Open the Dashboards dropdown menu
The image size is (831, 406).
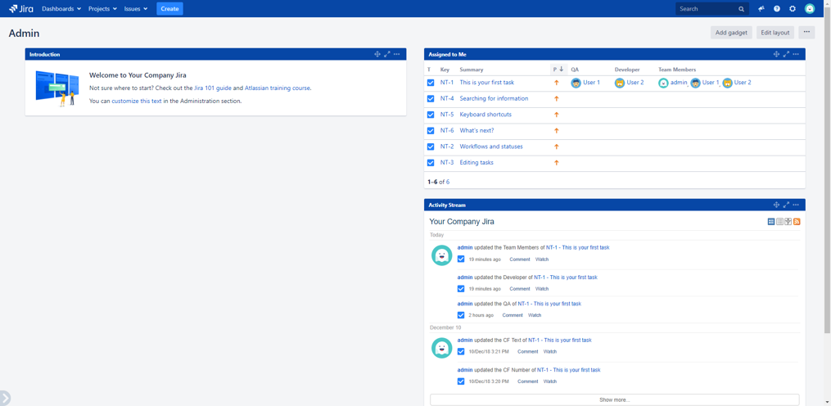(61, 9)
